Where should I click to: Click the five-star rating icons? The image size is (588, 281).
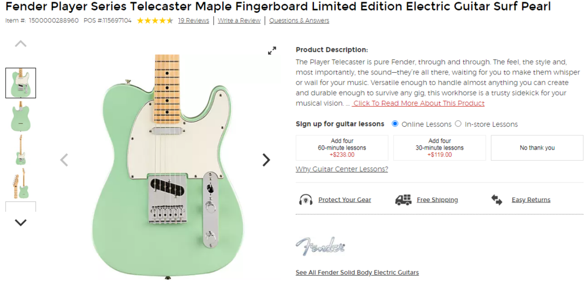pyautogui.click(x=155, y=21)
